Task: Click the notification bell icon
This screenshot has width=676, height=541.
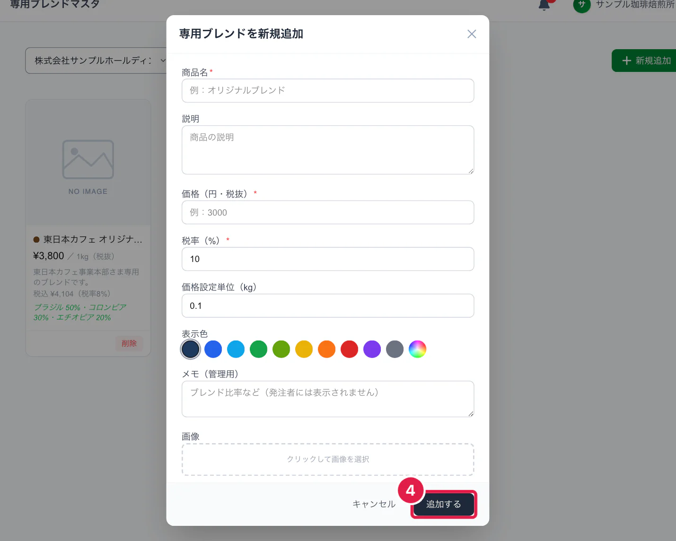Action: (544, 5)
